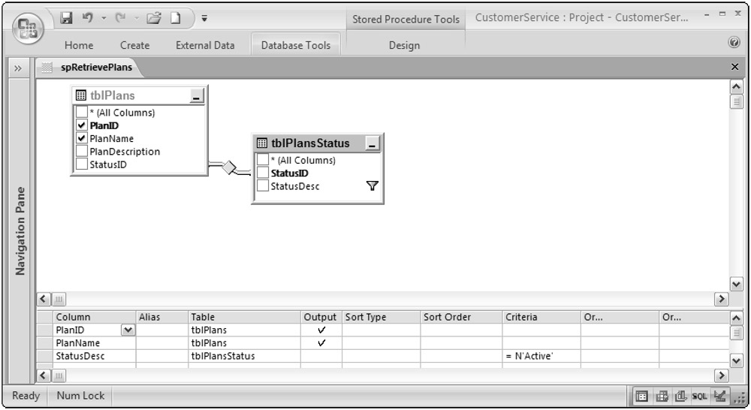Click the filter funnel beside StatusDesc
The height and width of the screenshot is (410, 751).
(369, 186)
